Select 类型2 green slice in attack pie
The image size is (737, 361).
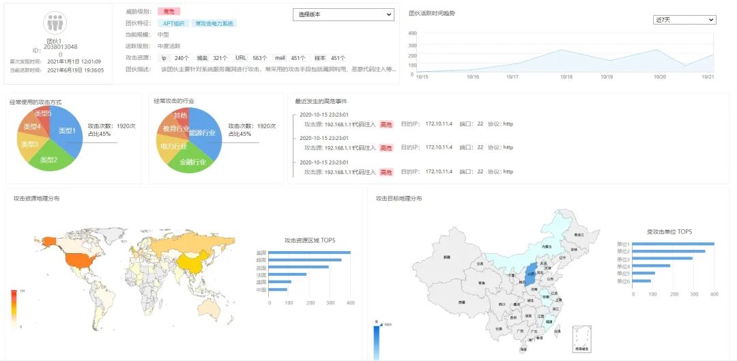click(49, 160)
